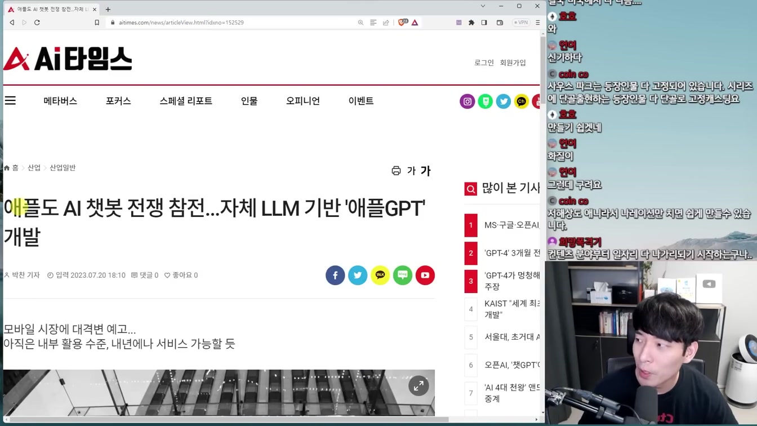
Task: Open the 이벤트 menu item
Action: click(361, 101)
